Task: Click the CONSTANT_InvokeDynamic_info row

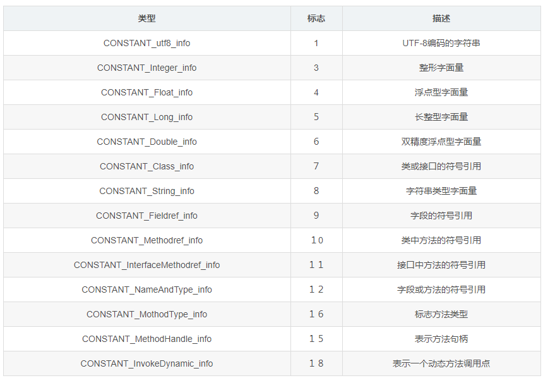Action: [x=146, y=363]
